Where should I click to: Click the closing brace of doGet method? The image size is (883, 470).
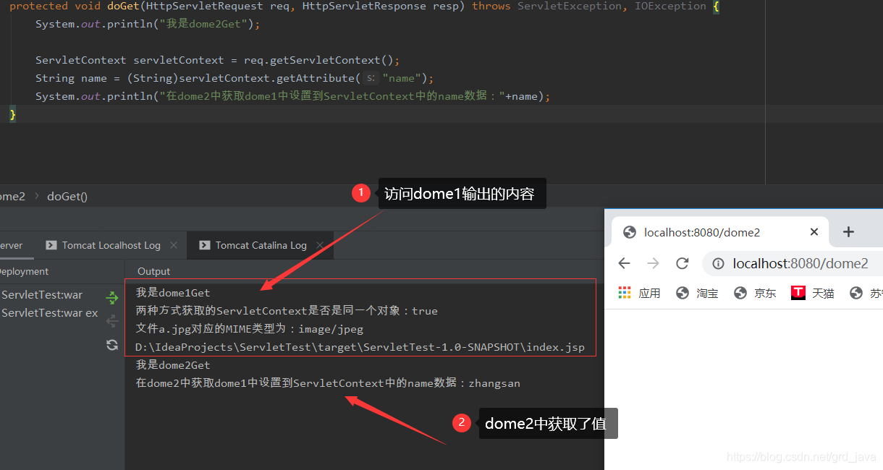12,114
